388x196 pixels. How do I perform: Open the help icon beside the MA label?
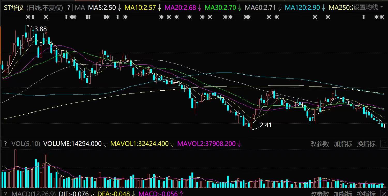[68, 7]
